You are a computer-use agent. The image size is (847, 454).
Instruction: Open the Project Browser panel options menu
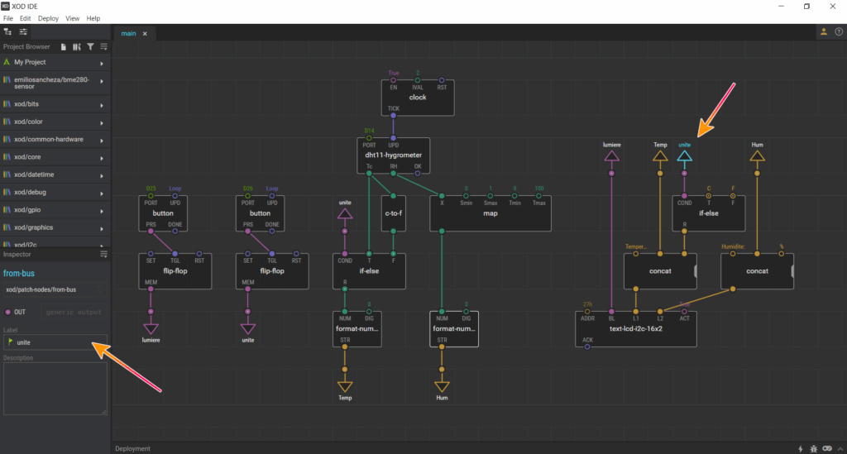103,47
